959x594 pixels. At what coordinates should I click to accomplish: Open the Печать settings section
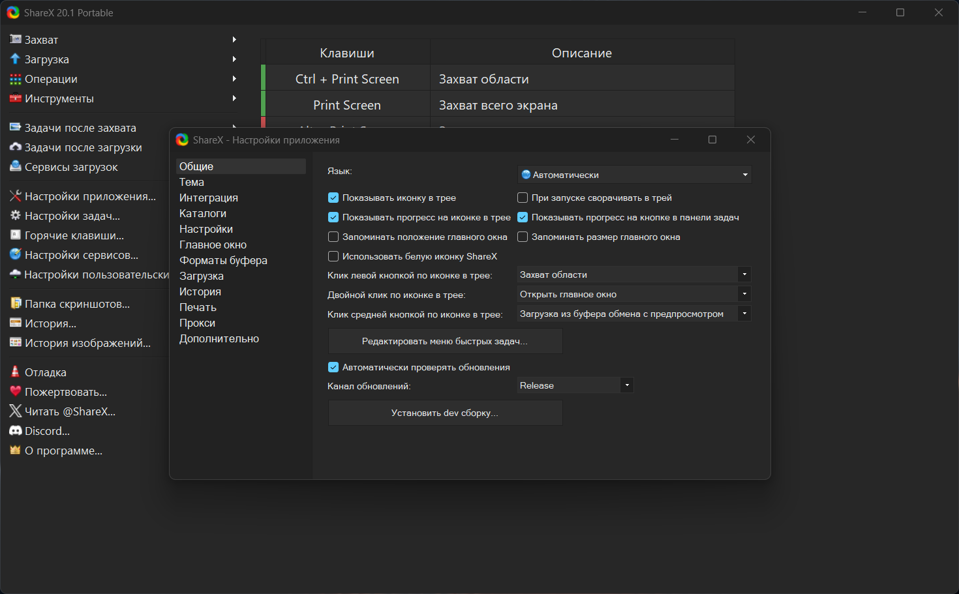coord(241,307)
